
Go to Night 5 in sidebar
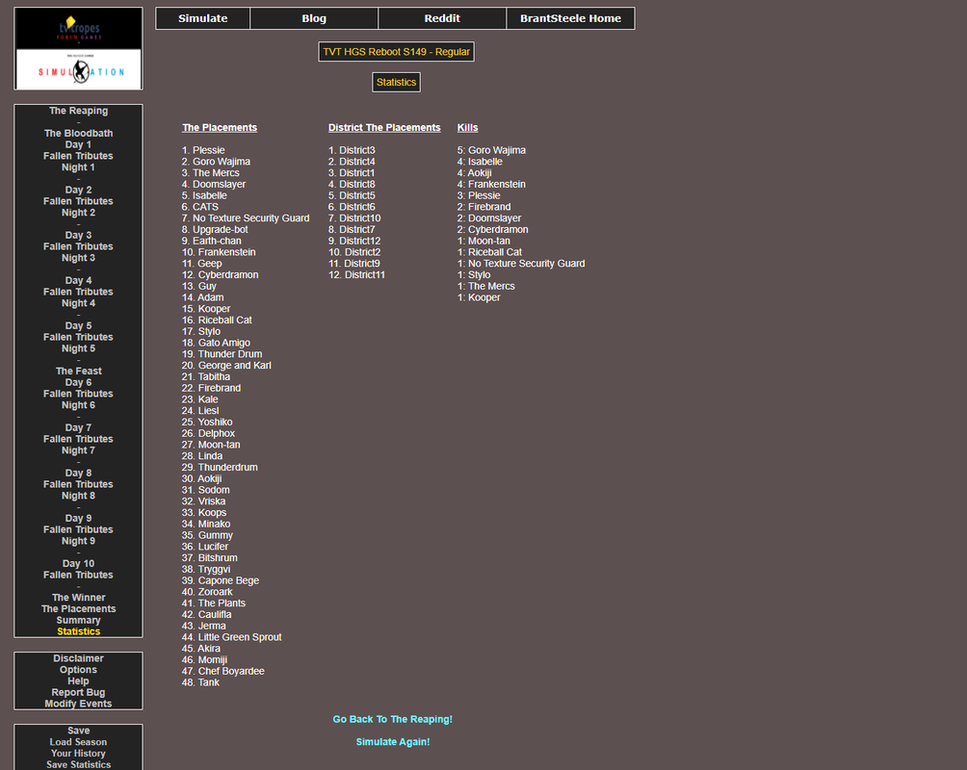78,349
